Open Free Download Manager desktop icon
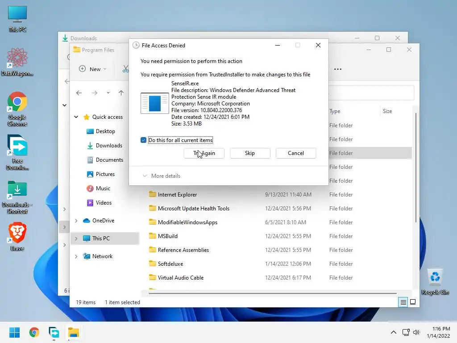This screenshot has height=343, width=457. point(17,152)
